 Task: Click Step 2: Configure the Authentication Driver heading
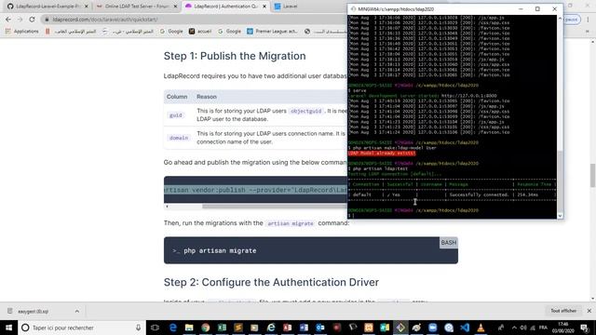pyautogui.click(x=271, y=282)
